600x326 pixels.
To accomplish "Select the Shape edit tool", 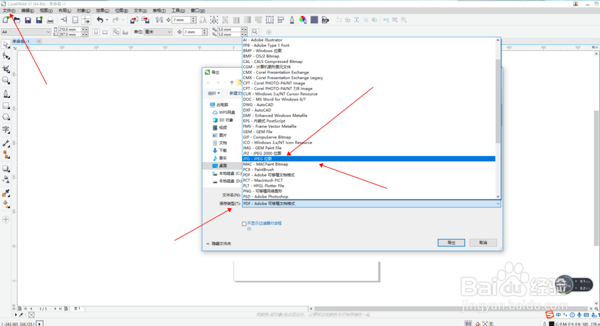I will (6, 56).
